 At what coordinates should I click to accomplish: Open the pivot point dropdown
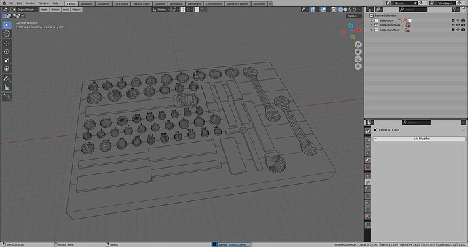tap(175, 9)
